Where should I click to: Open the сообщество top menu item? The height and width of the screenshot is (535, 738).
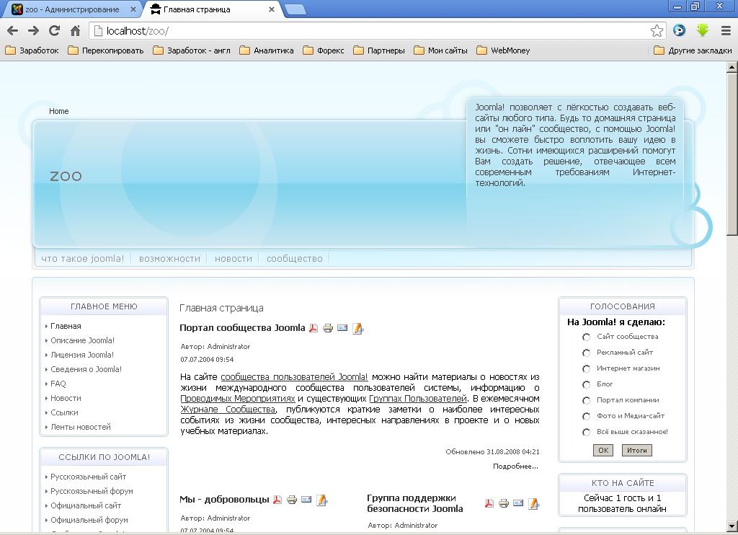(295, 259)
